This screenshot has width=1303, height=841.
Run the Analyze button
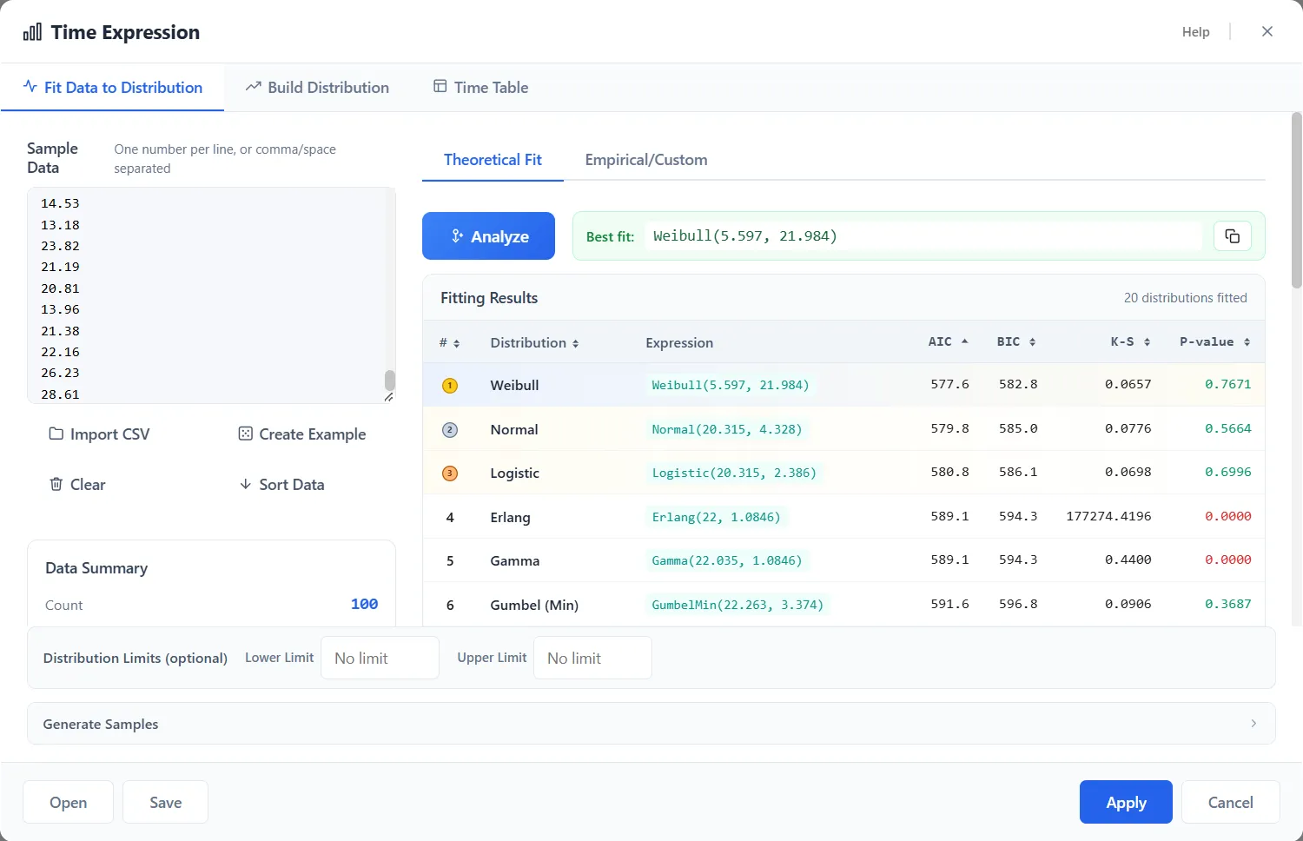[x=488, y=236]
